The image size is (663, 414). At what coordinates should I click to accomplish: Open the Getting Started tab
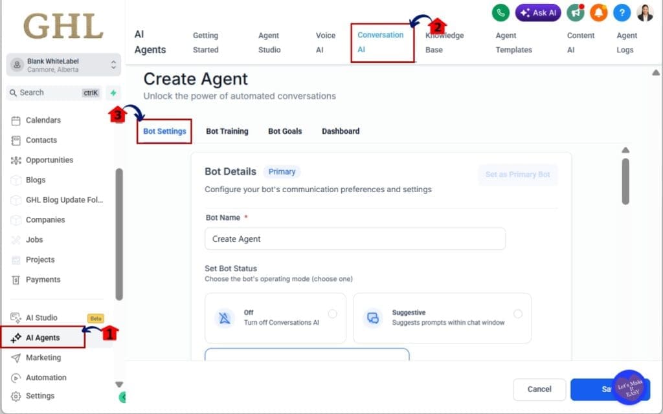click(x=206, y=43)
